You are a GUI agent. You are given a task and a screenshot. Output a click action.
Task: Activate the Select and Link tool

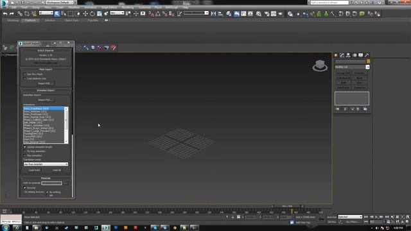pyautogui.click(x=20, y=13)
